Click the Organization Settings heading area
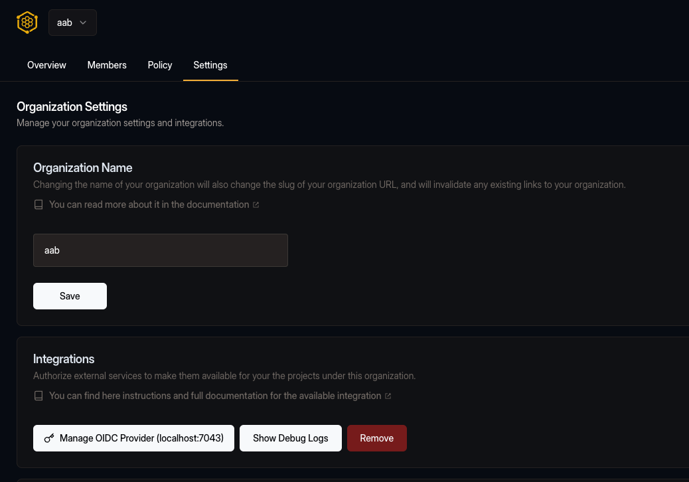 (x=72, y=106)
